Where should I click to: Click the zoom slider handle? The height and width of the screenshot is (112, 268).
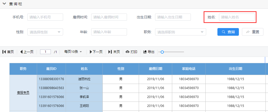162,52
